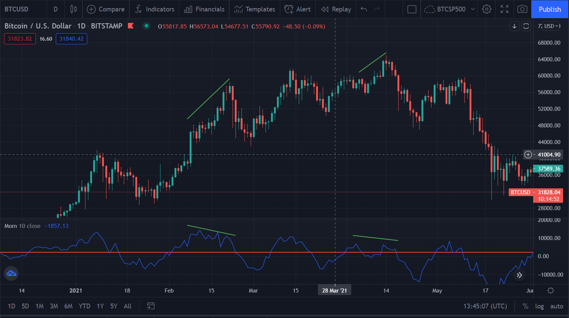Click the blue buy price 31840.42
This screenshot has width=569, height=318.
point(71,39)
